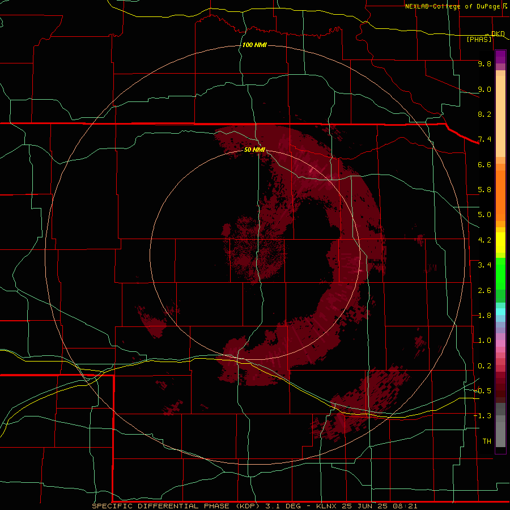
Task: Click the 50 NMI range ring label
Action: tap(254, 150)
